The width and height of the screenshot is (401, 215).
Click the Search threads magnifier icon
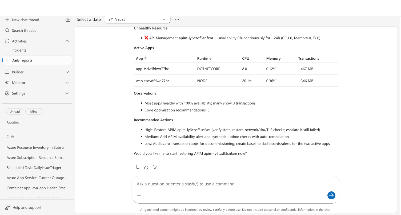click(7, 30)
